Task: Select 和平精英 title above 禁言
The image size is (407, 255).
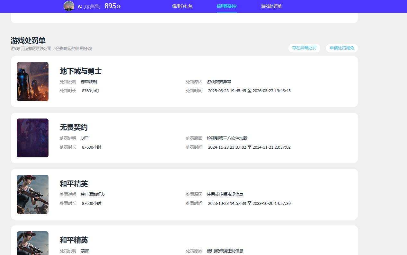Action: pyautogui.click(x=74, y=240)
